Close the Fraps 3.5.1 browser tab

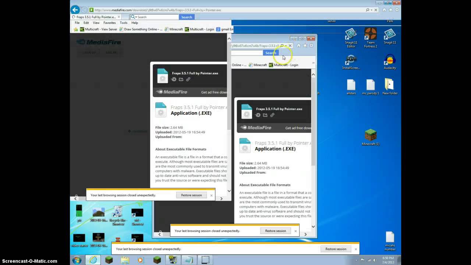[118, 17]
